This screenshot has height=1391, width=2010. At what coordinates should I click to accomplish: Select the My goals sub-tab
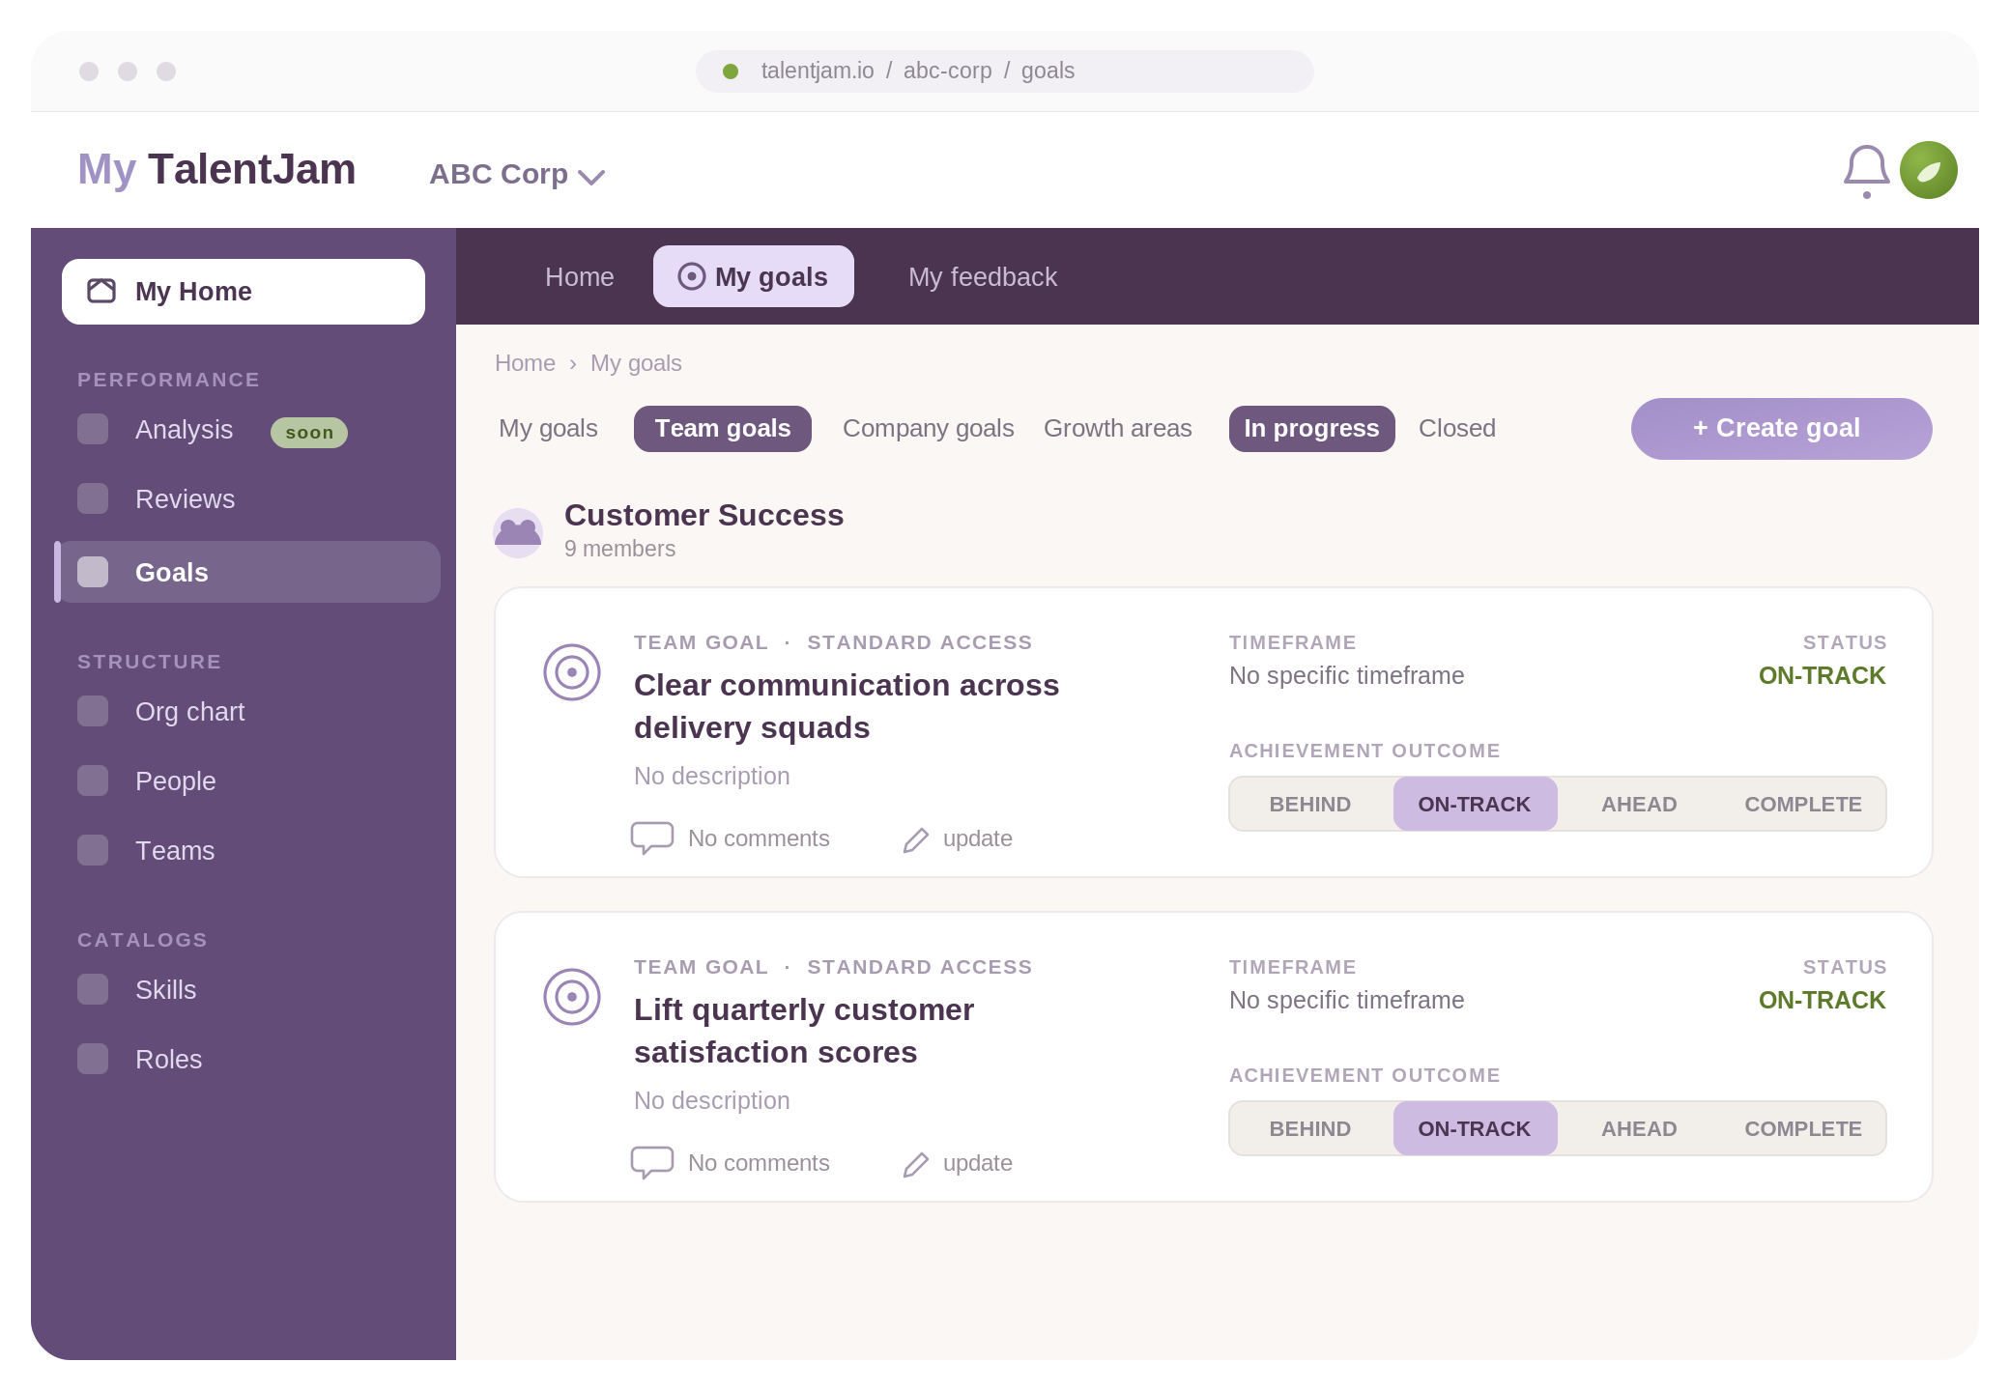point(548,429)
